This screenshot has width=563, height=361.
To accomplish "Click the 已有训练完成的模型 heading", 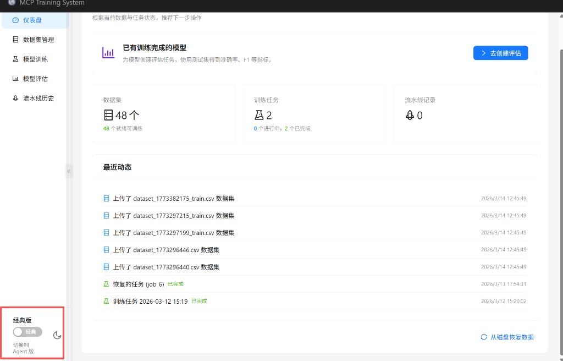I will tap(154, 47).
